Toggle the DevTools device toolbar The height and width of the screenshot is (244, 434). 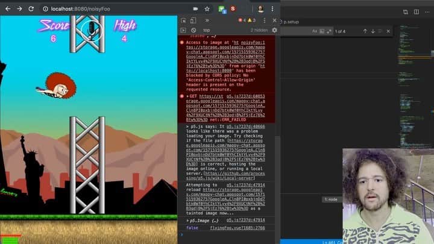(x=193, y=20)
